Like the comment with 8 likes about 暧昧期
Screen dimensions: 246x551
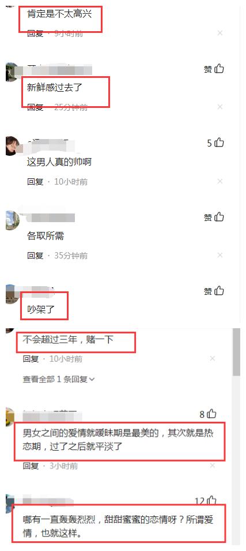208,414
